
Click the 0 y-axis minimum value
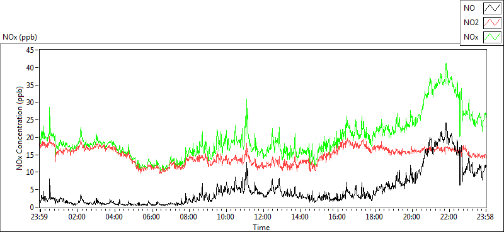(x=33, y=207)
